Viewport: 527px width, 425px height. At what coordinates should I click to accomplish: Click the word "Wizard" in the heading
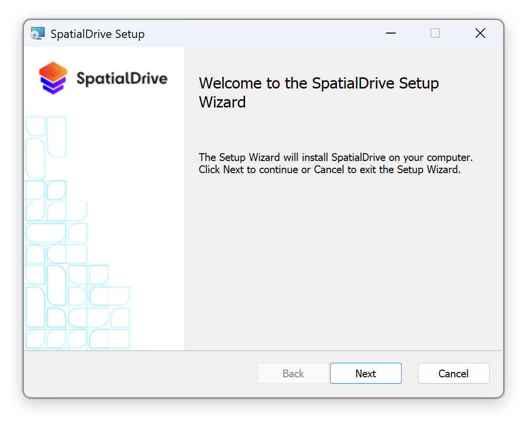pyautogui.click(x=222, y=102)
